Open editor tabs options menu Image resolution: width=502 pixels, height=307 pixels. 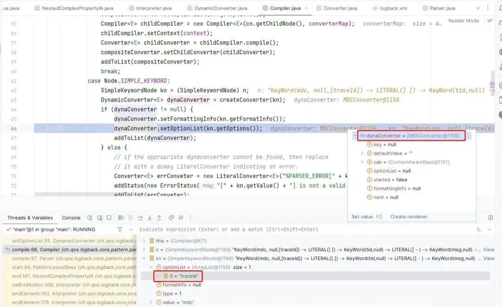click(488, 8)
